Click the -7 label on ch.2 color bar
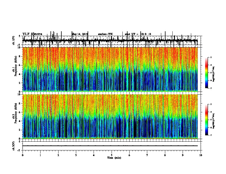 pyautogui.click(x=211, y=135)
